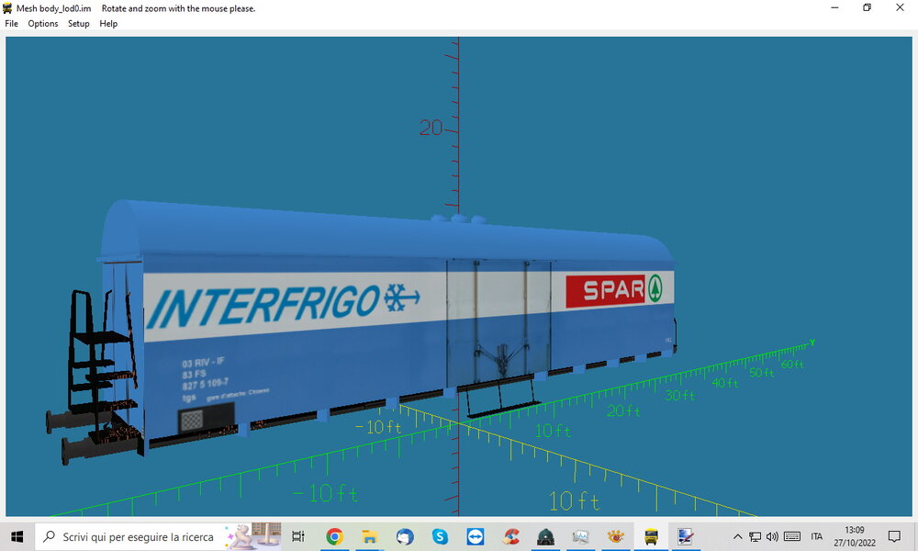Open the notification center
The height and width of the screenshot is (551, 918).
click(894, 536)
